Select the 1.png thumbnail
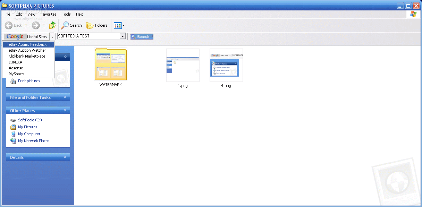This screenshot has height=207, width=422. click(183, 65)
